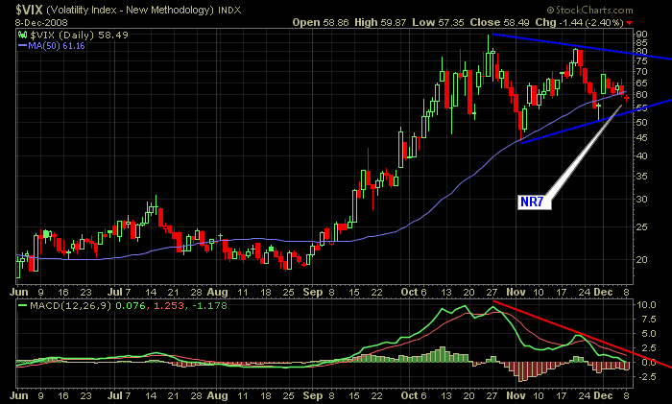Click the INDX exchange label
672x404 pixels.
(229, 11)
